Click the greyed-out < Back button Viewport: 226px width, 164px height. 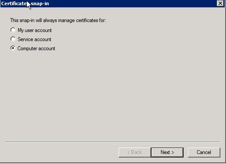pyautogui.click(x=135, y=152)
